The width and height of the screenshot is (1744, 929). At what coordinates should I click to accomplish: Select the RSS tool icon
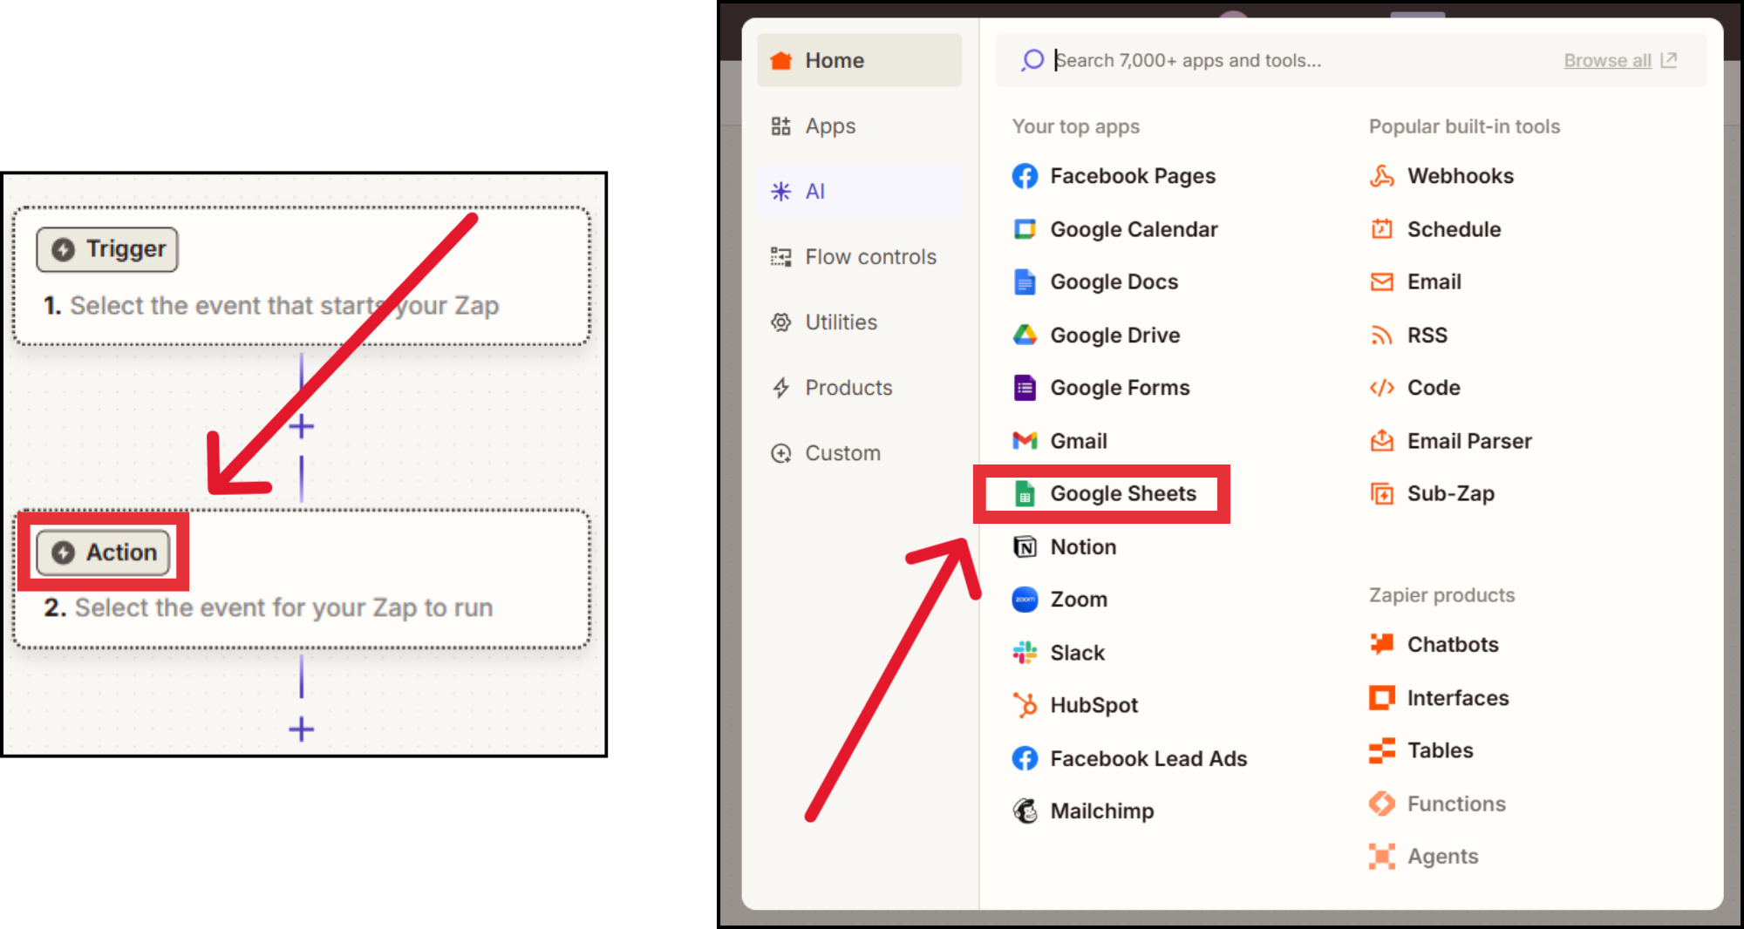click(x=1381, y=336)
